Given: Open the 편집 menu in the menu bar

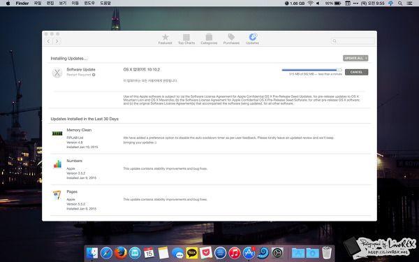Looking at the screenshot, I should tap(50, 3).
